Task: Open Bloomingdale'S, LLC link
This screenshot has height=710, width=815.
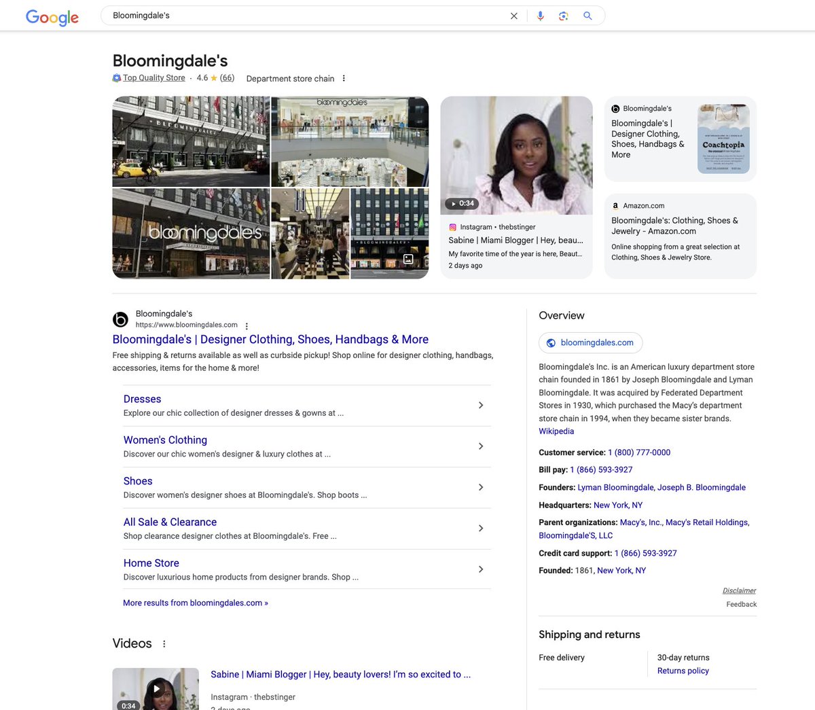Action: pos(576,535)
